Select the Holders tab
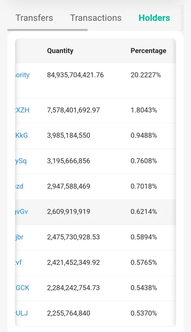The height and width of the screenshot is (332, 191). (x=154, y=18)
